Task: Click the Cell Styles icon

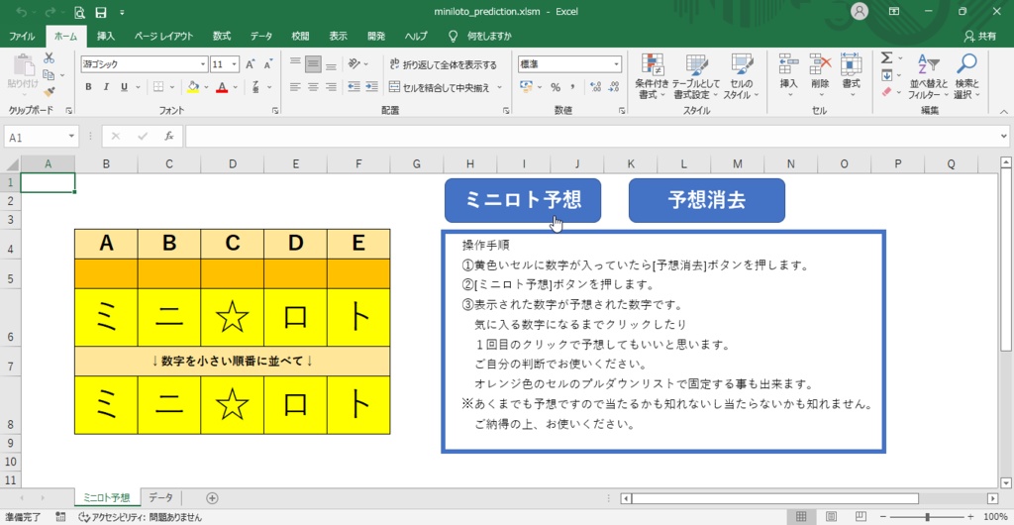Action: [742, 64]
